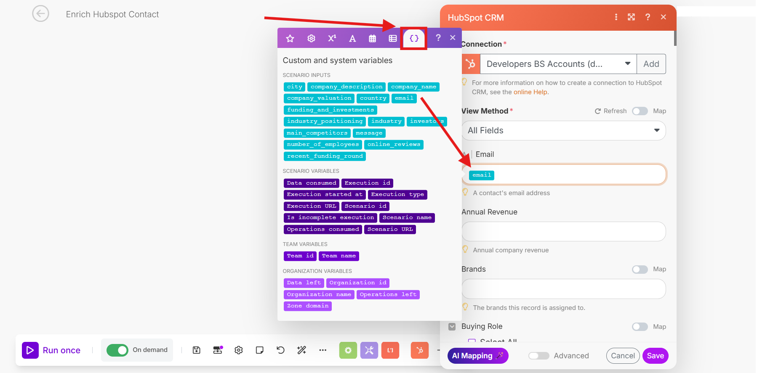
Task: Open the online Help link
Action: tap(530, 92)
